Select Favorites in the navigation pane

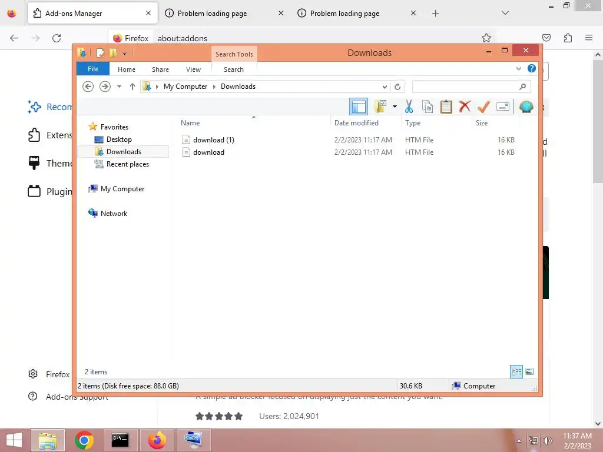pos(114,127)
